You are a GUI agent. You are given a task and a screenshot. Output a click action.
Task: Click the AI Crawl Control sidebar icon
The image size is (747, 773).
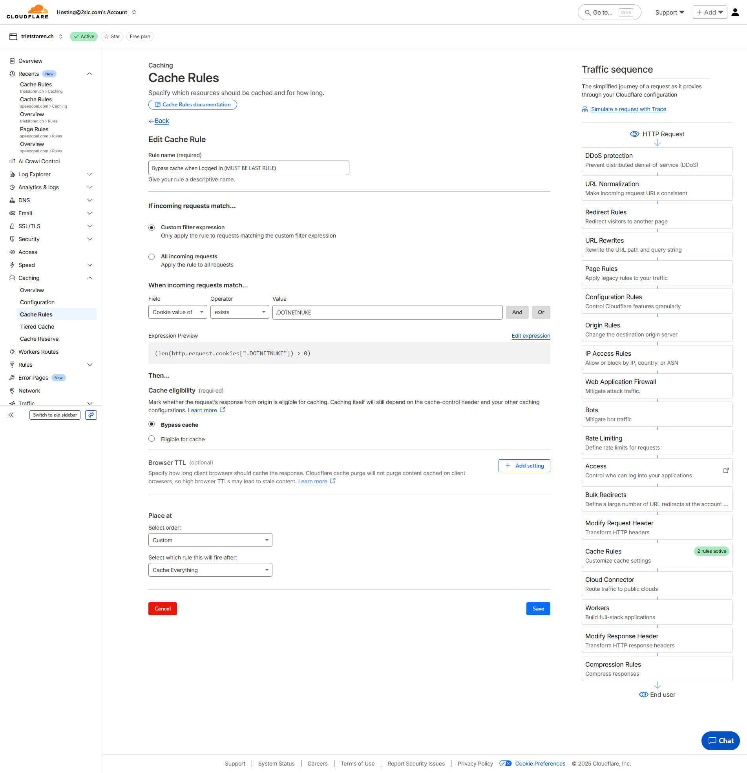[12, 161]
